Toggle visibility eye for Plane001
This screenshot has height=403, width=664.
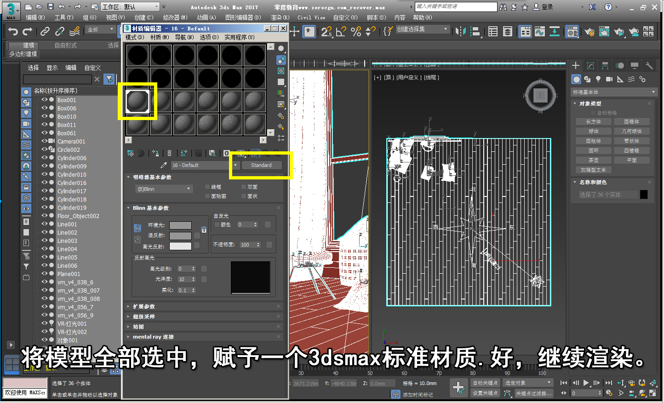coord(45,274)
